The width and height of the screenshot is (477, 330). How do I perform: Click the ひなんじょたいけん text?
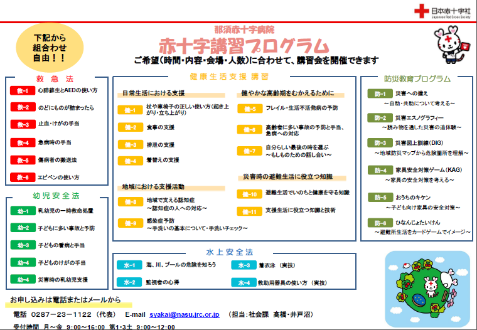click(418, 223)
